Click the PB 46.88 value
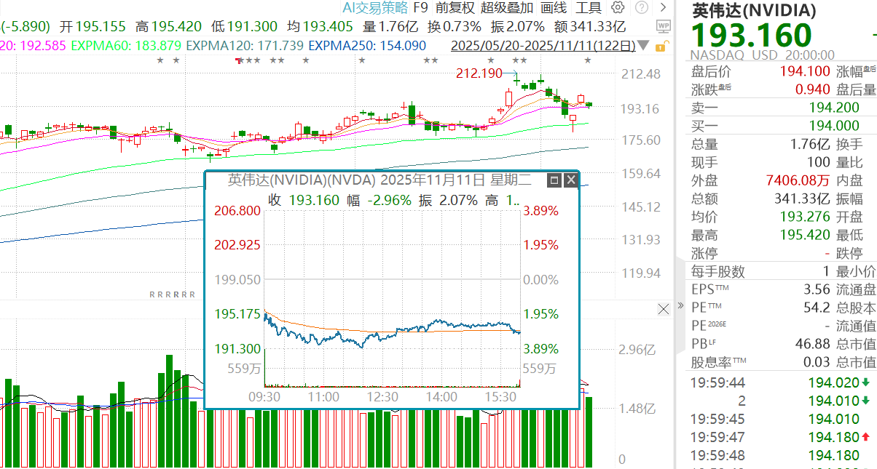Image resolution: width=877 pixels, height=469 pixels. [813, 344]
